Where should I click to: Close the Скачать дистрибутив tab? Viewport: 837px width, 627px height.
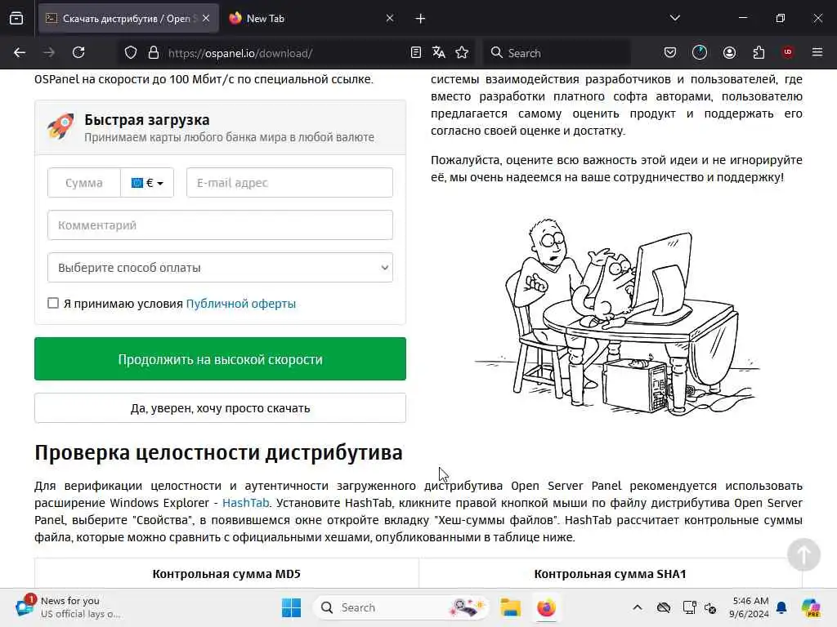click(x=206, y=18)
